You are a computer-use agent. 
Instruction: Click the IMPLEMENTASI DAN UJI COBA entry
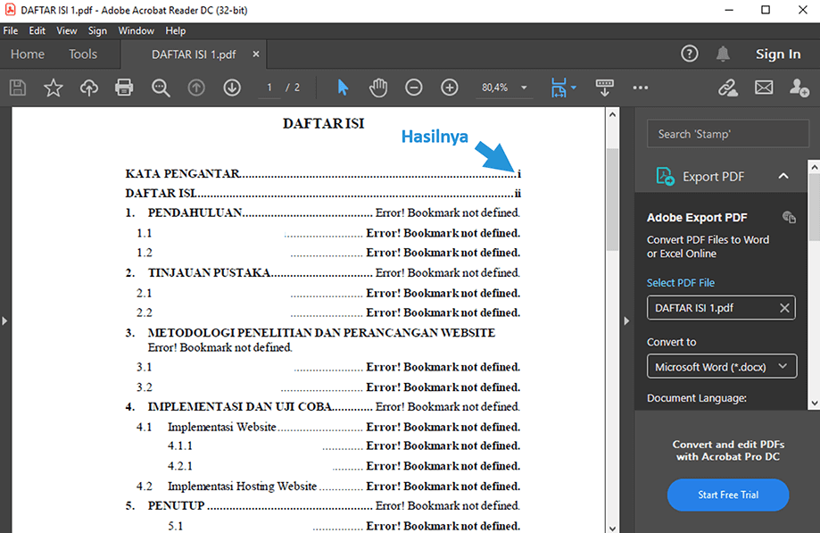click(x=322, y=406)
